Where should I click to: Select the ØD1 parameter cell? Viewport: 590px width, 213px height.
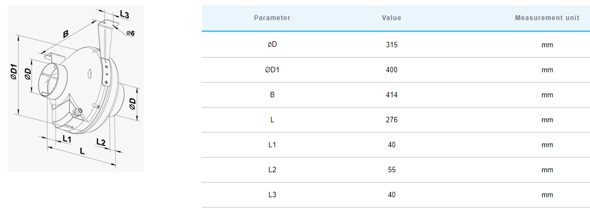point(272,70)
